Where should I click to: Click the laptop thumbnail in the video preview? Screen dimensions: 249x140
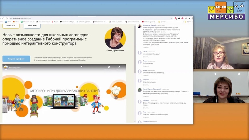point(64,101)
